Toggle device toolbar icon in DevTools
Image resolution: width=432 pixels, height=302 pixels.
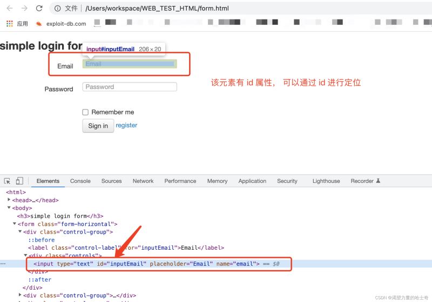coord(19,181)
